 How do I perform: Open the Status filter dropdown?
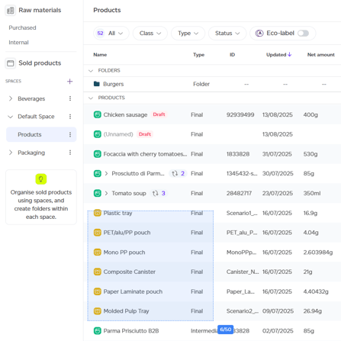(227, 34)
